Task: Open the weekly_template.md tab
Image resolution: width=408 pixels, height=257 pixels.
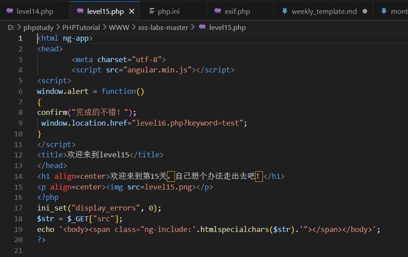Action: 324,11
